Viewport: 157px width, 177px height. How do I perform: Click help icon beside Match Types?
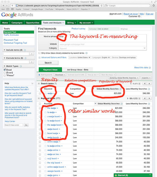[21, 66]
